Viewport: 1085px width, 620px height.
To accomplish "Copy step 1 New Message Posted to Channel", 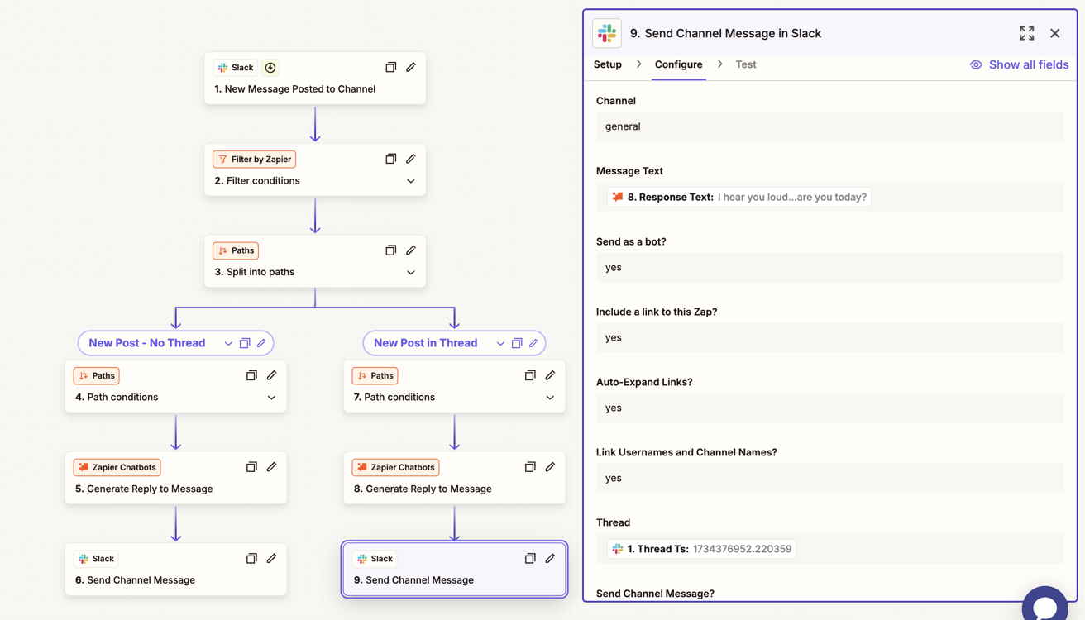I will tap(391, 67).
